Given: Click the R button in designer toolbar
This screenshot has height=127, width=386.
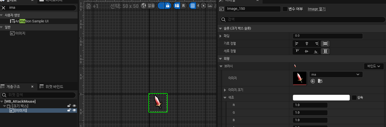Looking at the screenshot, I should point(184,6).
